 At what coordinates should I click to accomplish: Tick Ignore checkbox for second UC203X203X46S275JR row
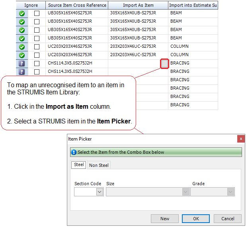[x=37, y=55]
